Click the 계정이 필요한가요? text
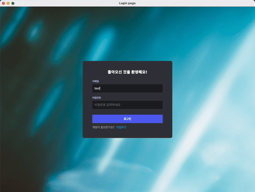255x192 pixels. point(103,127)
